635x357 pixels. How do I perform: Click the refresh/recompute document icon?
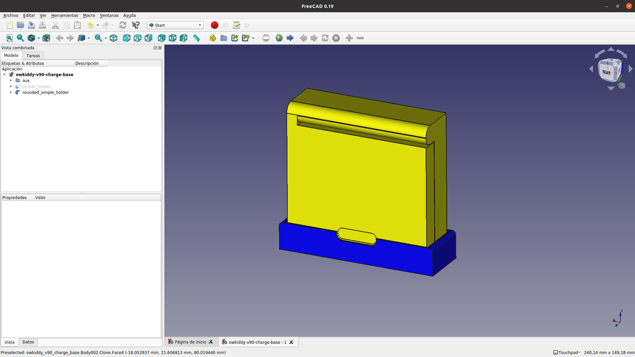[122, 25]
